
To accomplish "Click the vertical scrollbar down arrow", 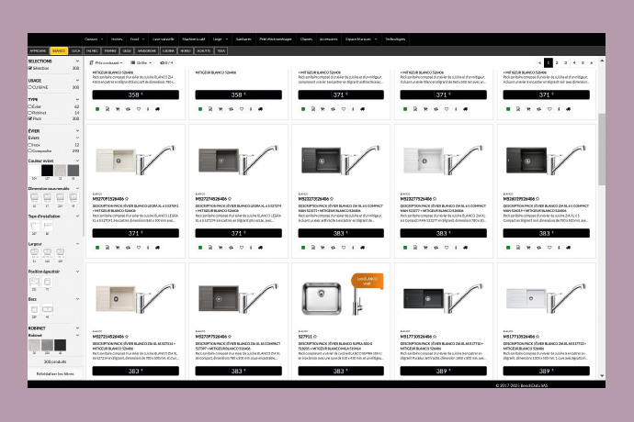I will 602,376.
